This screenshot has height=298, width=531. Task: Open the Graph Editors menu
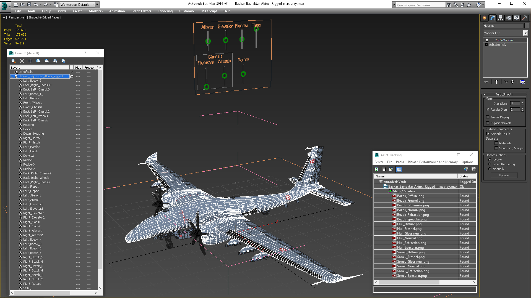[141, 11]
